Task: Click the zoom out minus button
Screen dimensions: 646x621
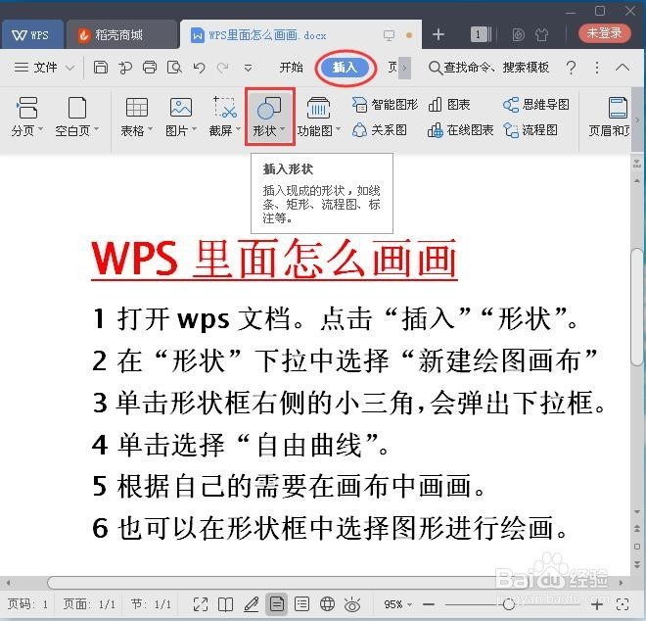Action: (x=429, y=604)
